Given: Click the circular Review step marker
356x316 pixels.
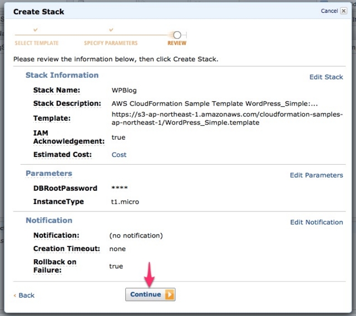Looking at the screenshot, I should (177, 35).
